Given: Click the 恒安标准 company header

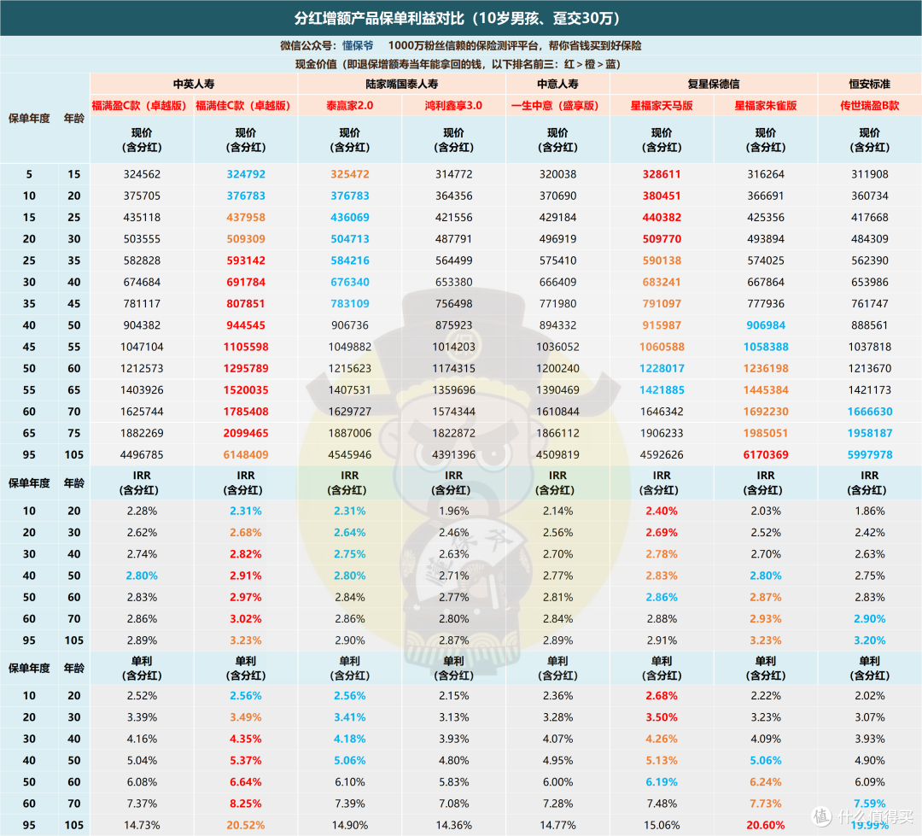Looking at the screenshot, I should (869, 85).
